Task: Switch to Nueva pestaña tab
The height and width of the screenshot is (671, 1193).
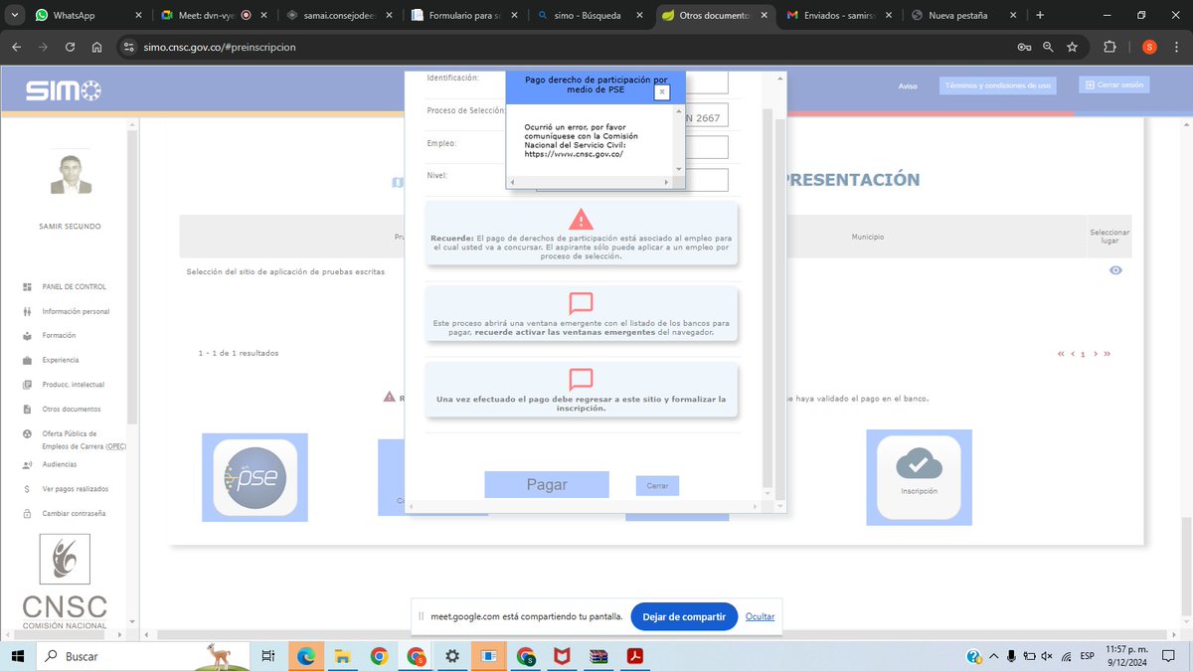Action: click(964, 16)
